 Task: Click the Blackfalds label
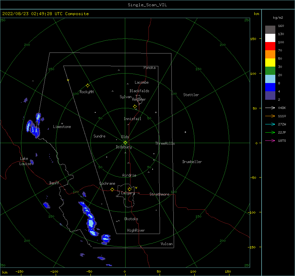139,91
